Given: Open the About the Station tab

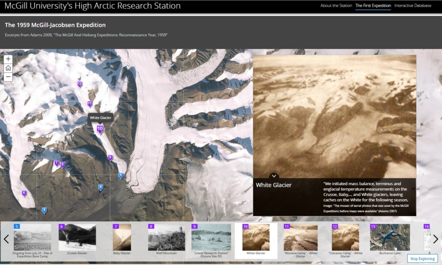Looking at the screenshot, I should (336, 6).
